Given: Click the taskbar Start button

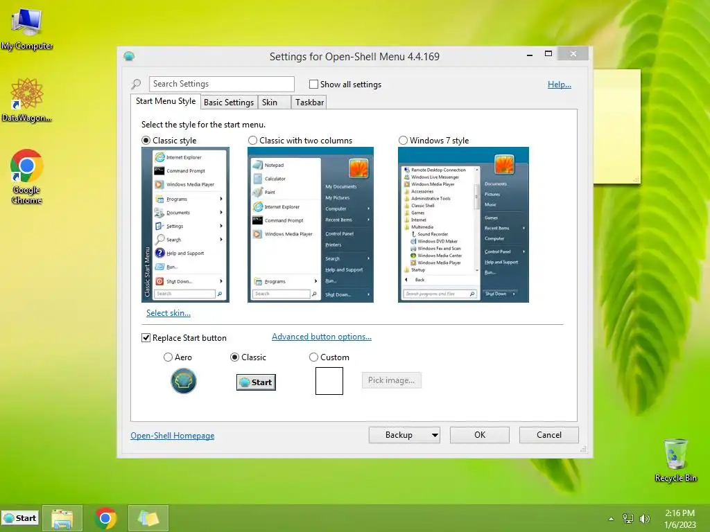Looking at the screenshot, I should 20,518.
